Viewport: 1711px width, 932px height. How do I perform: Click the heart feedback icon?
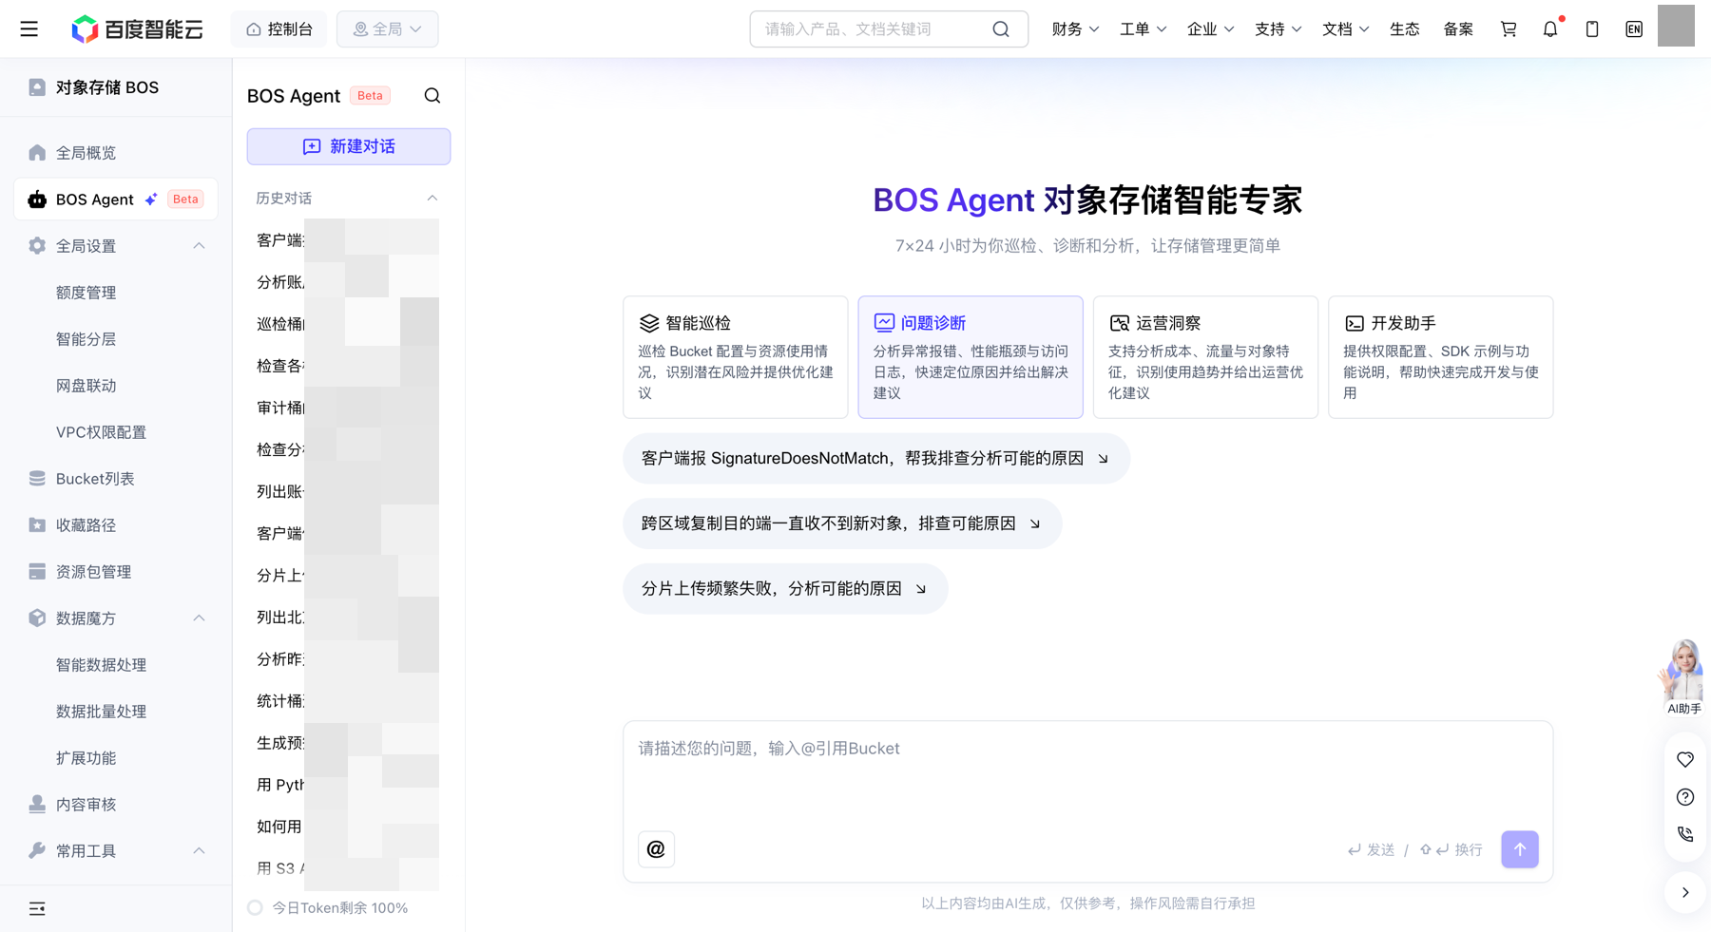(x=1685, y=760)
